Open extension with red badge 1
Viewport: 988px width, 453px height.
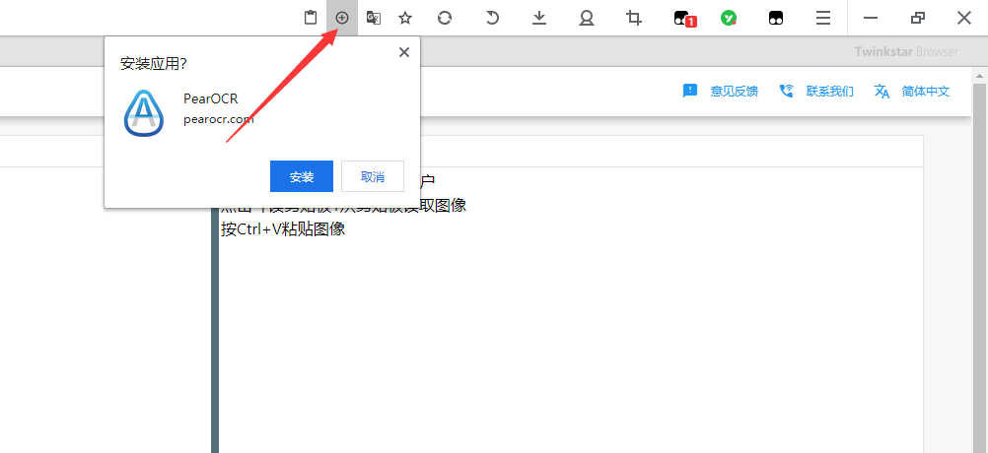[683, 18]
